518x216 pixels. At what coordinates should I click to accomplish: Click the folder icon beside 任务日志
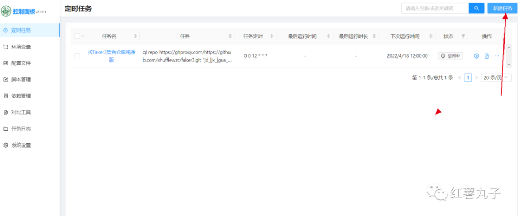5,129
